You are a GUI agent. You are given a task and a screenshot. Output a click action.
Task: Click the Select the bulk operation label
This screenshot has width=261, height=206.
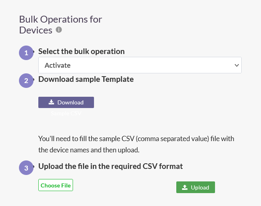click(x=81, y=52)
